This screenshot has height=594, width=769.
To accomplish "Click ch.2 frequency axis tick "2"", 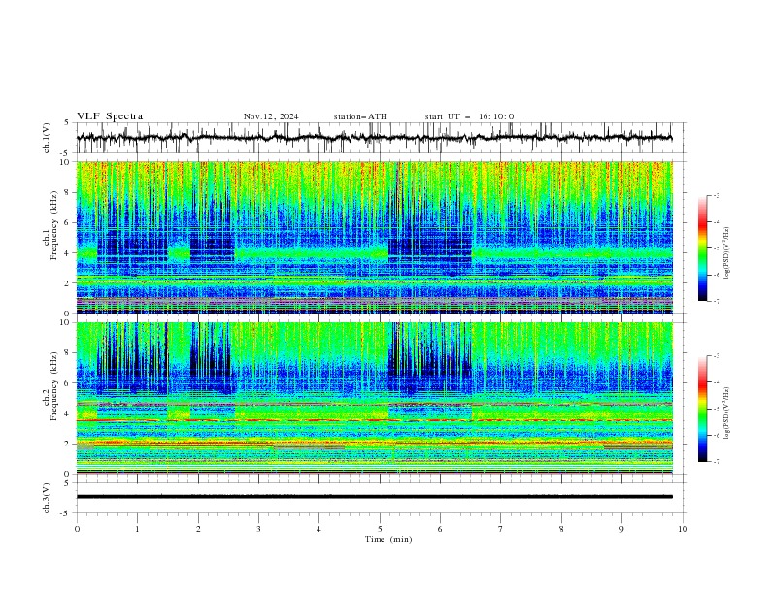I will 69,444.
